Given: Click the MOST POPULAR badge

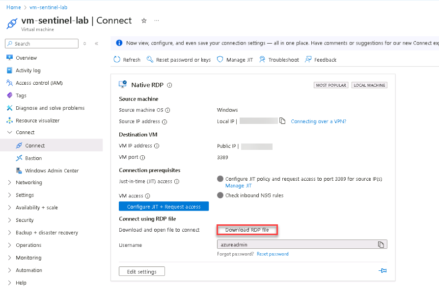Looking at the screenshot, I should (331, 85).
